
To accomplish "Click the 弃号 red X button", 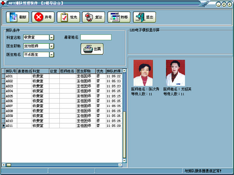I will pyautogui.click(x=43, y=17).
